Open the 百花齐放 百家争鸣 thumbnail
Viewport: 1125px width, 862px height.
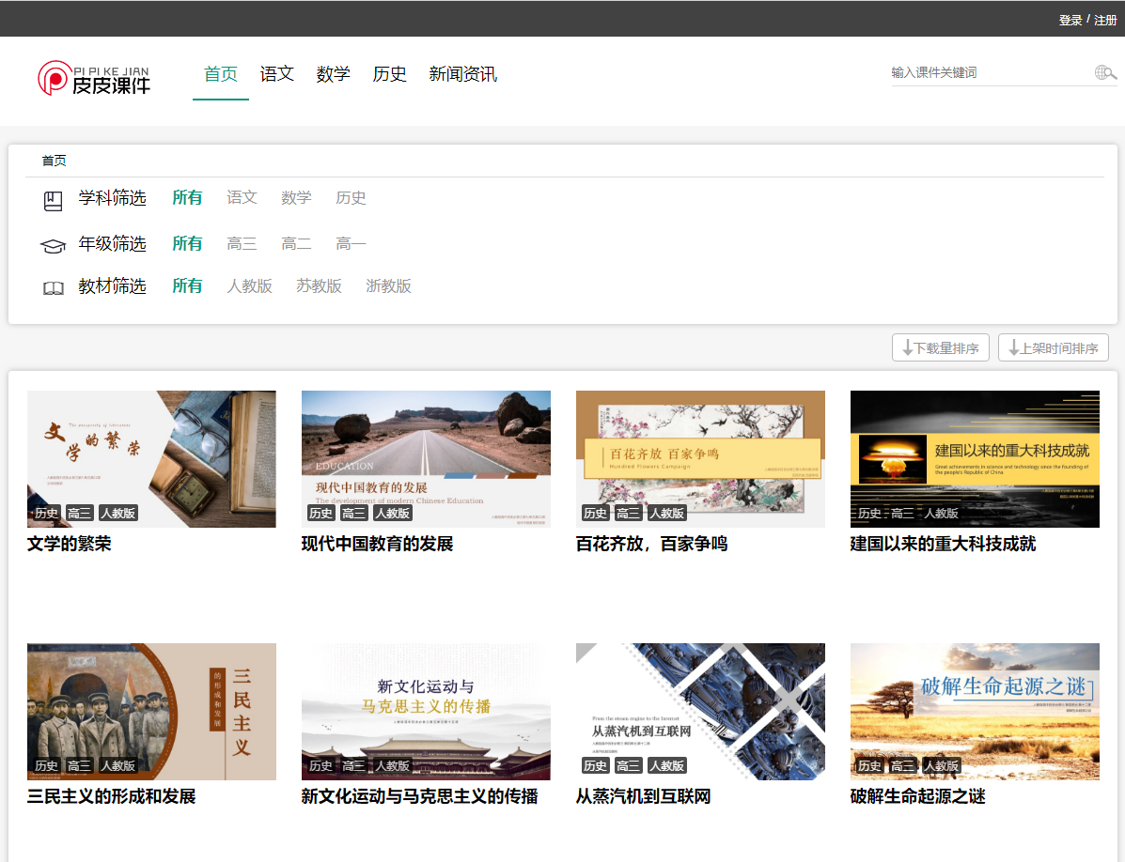coord(700,459)
